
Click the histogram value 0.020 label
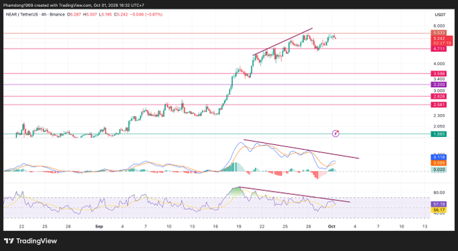point(438,169)
